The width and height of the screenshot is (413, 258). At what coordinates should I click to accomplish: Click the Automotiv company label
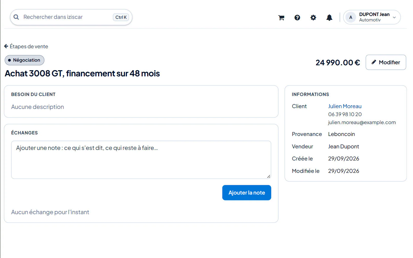(x=370, y=20)
